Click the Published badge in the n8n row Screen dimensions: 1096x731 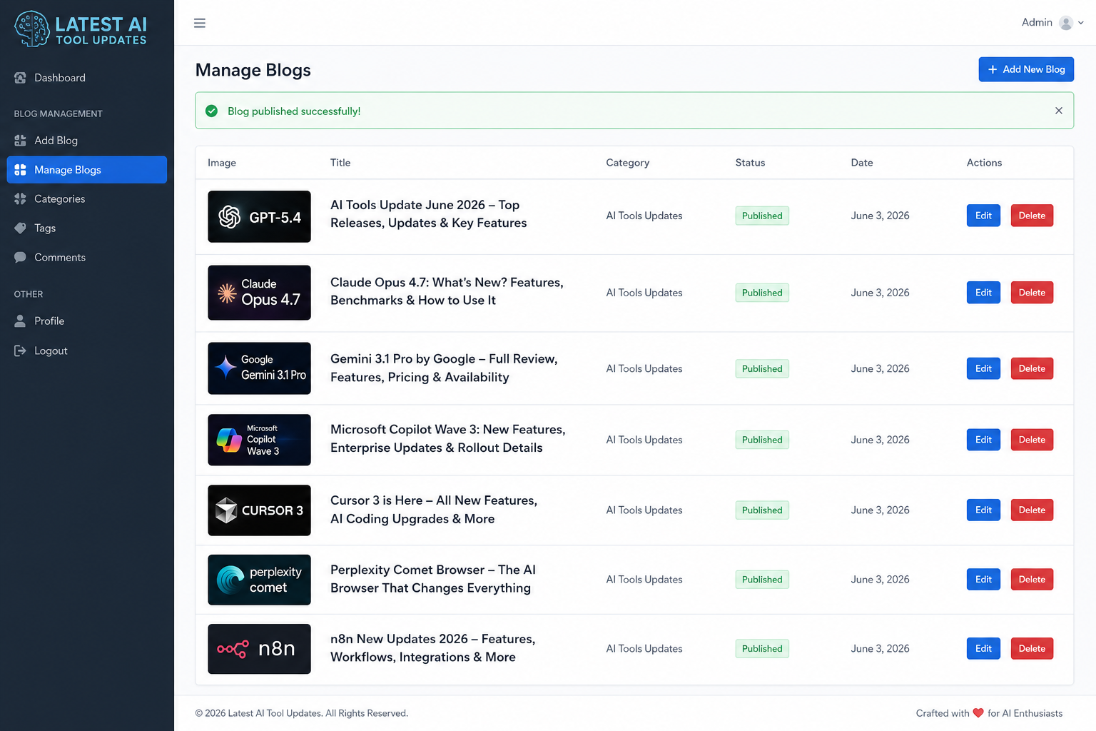tap(762, 649)
